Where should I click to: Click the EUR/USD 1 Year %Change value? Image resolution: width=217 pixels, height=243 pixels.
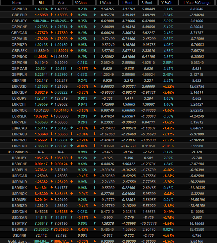(196, 86)
